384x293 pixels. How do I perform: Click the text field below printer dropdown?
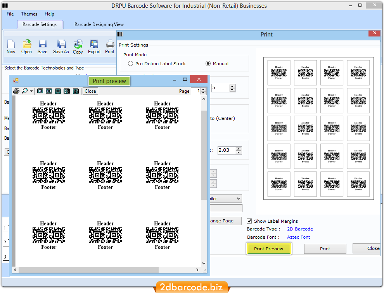[x=226, y=208]
